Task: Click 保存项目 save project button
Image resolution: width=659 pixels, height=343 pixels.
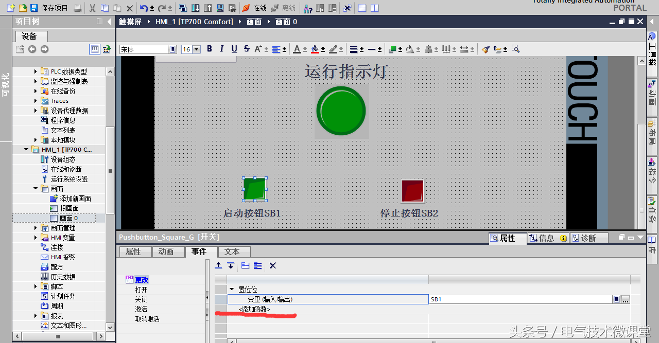Action: click(x=49, y=8)
